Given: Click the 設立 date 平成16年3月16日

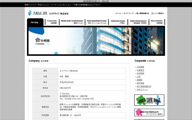Looking at the screenshot, I should coord(67,82).
